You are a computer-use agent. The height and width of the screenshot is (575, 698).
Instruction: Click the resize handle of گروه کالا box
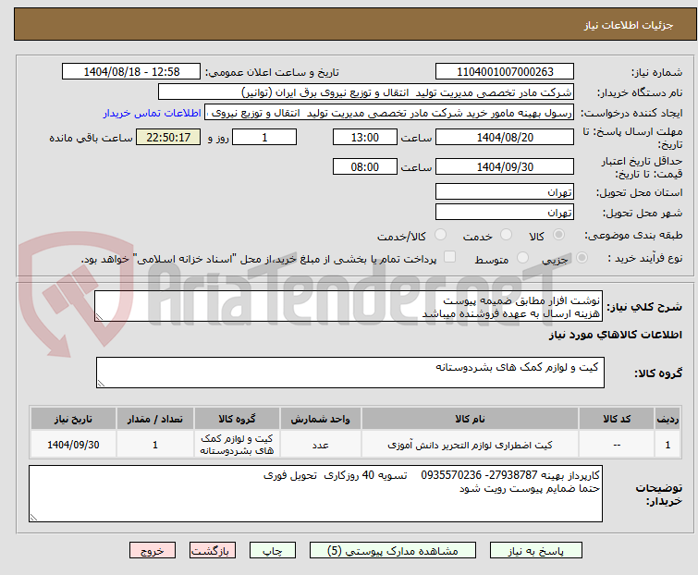101,384
